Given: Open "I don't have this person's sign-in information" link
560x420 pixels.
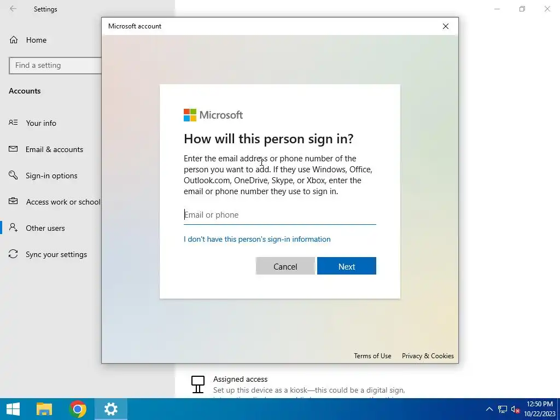Looking at the screenshot, I should click(x=257, y=239).
